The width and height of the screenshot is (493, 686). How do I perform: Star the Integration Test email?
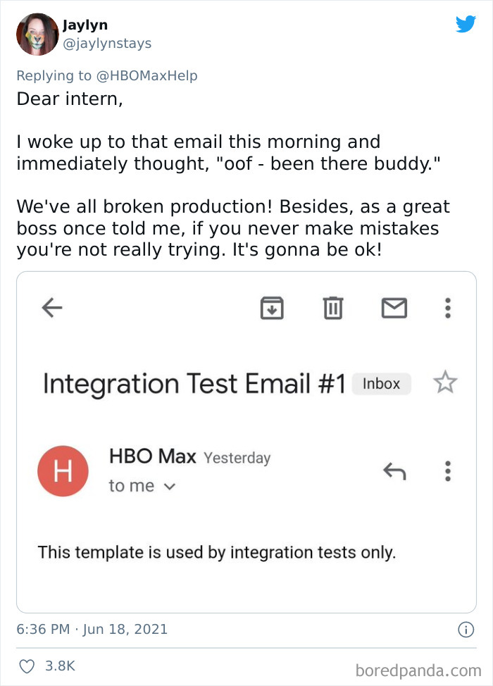pos(445,383)
